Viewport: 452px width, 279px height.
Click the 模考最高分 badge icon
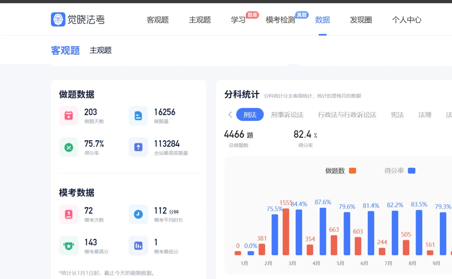pyautogui.click(x=69, y=246)
